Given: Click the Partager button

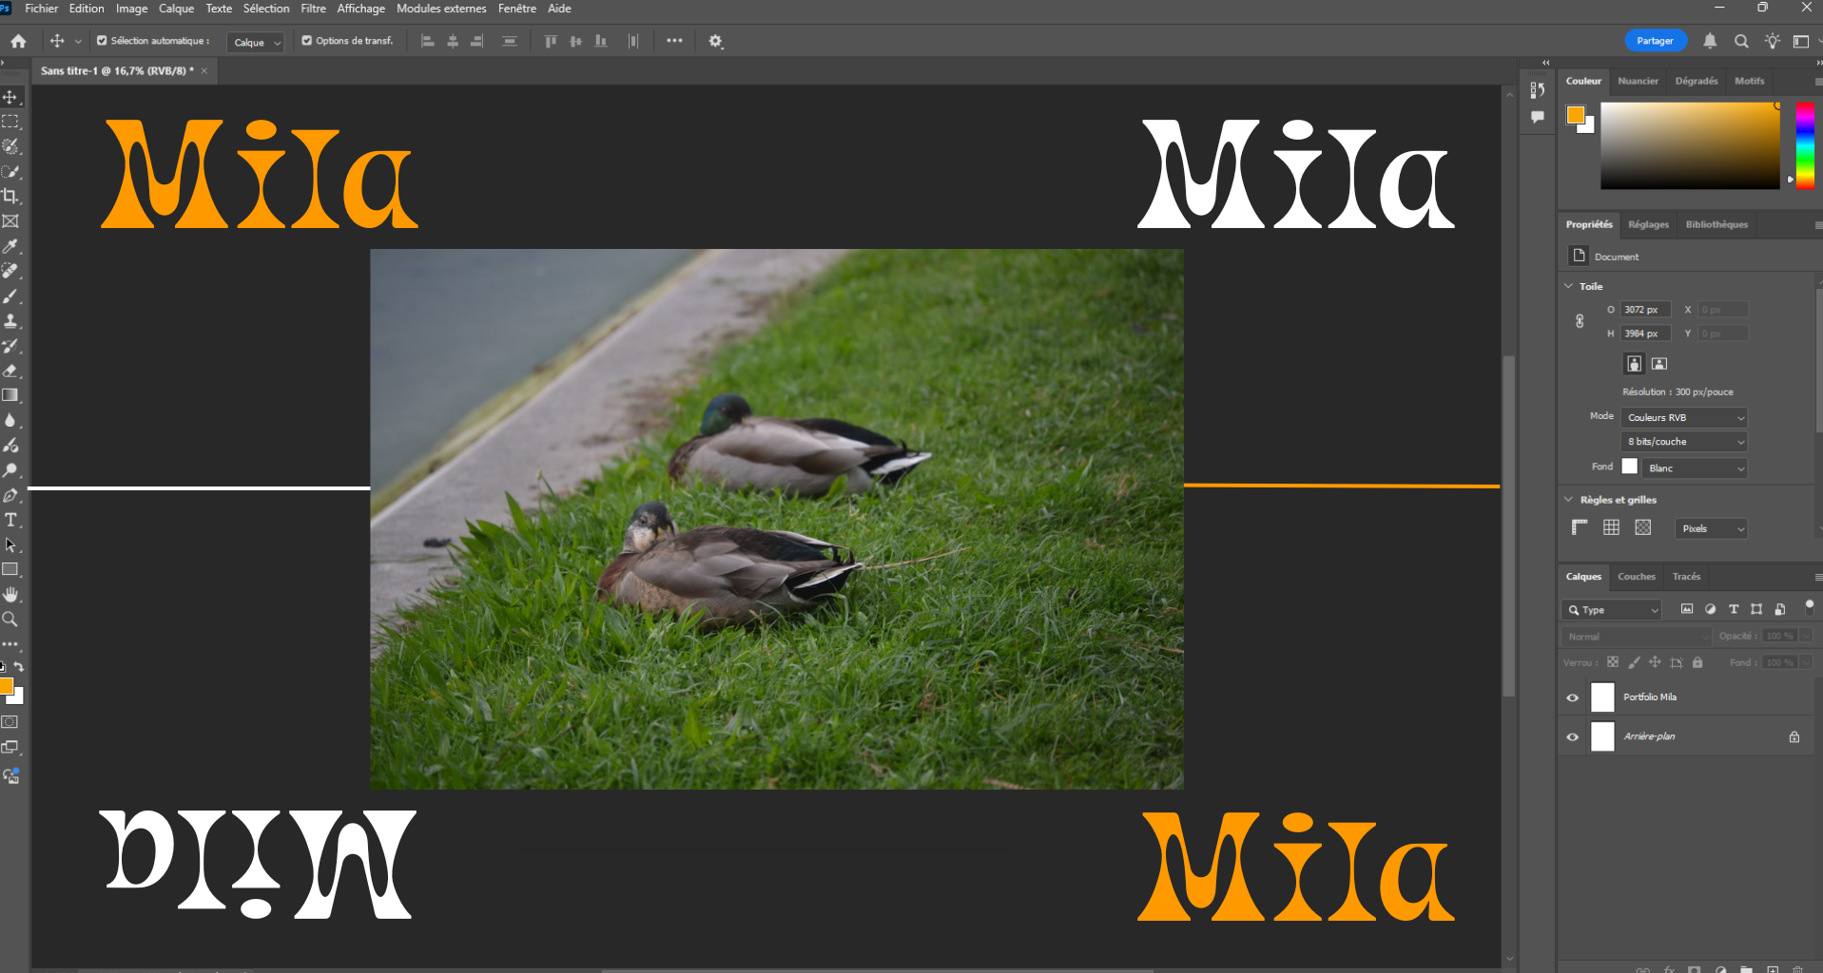Looking at the screenshot, I should [x=1655, y=41].
